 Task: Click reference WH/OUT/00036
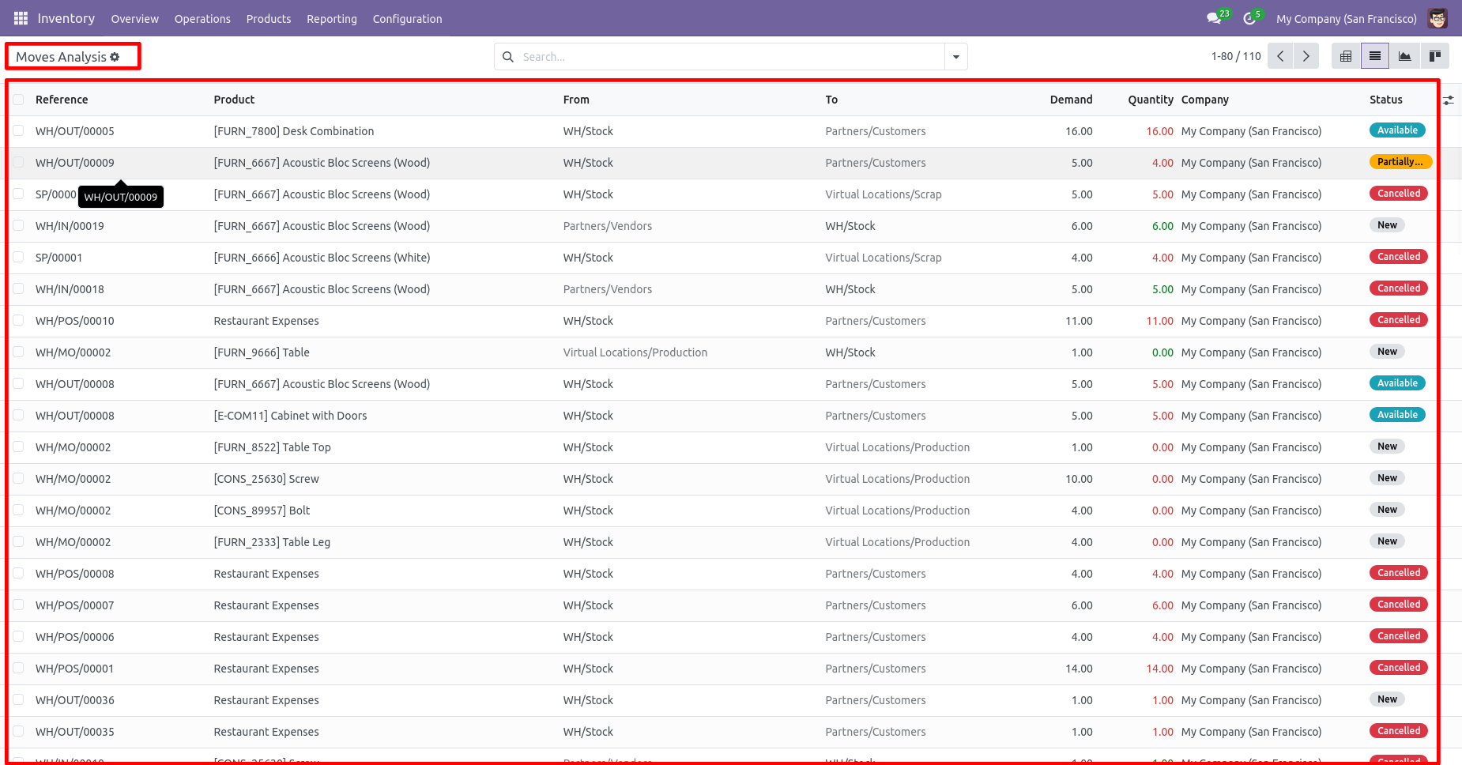click(x=75, y=700)
